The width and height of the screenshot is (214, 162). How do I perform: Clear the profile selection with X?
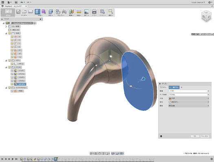[181, 87]
